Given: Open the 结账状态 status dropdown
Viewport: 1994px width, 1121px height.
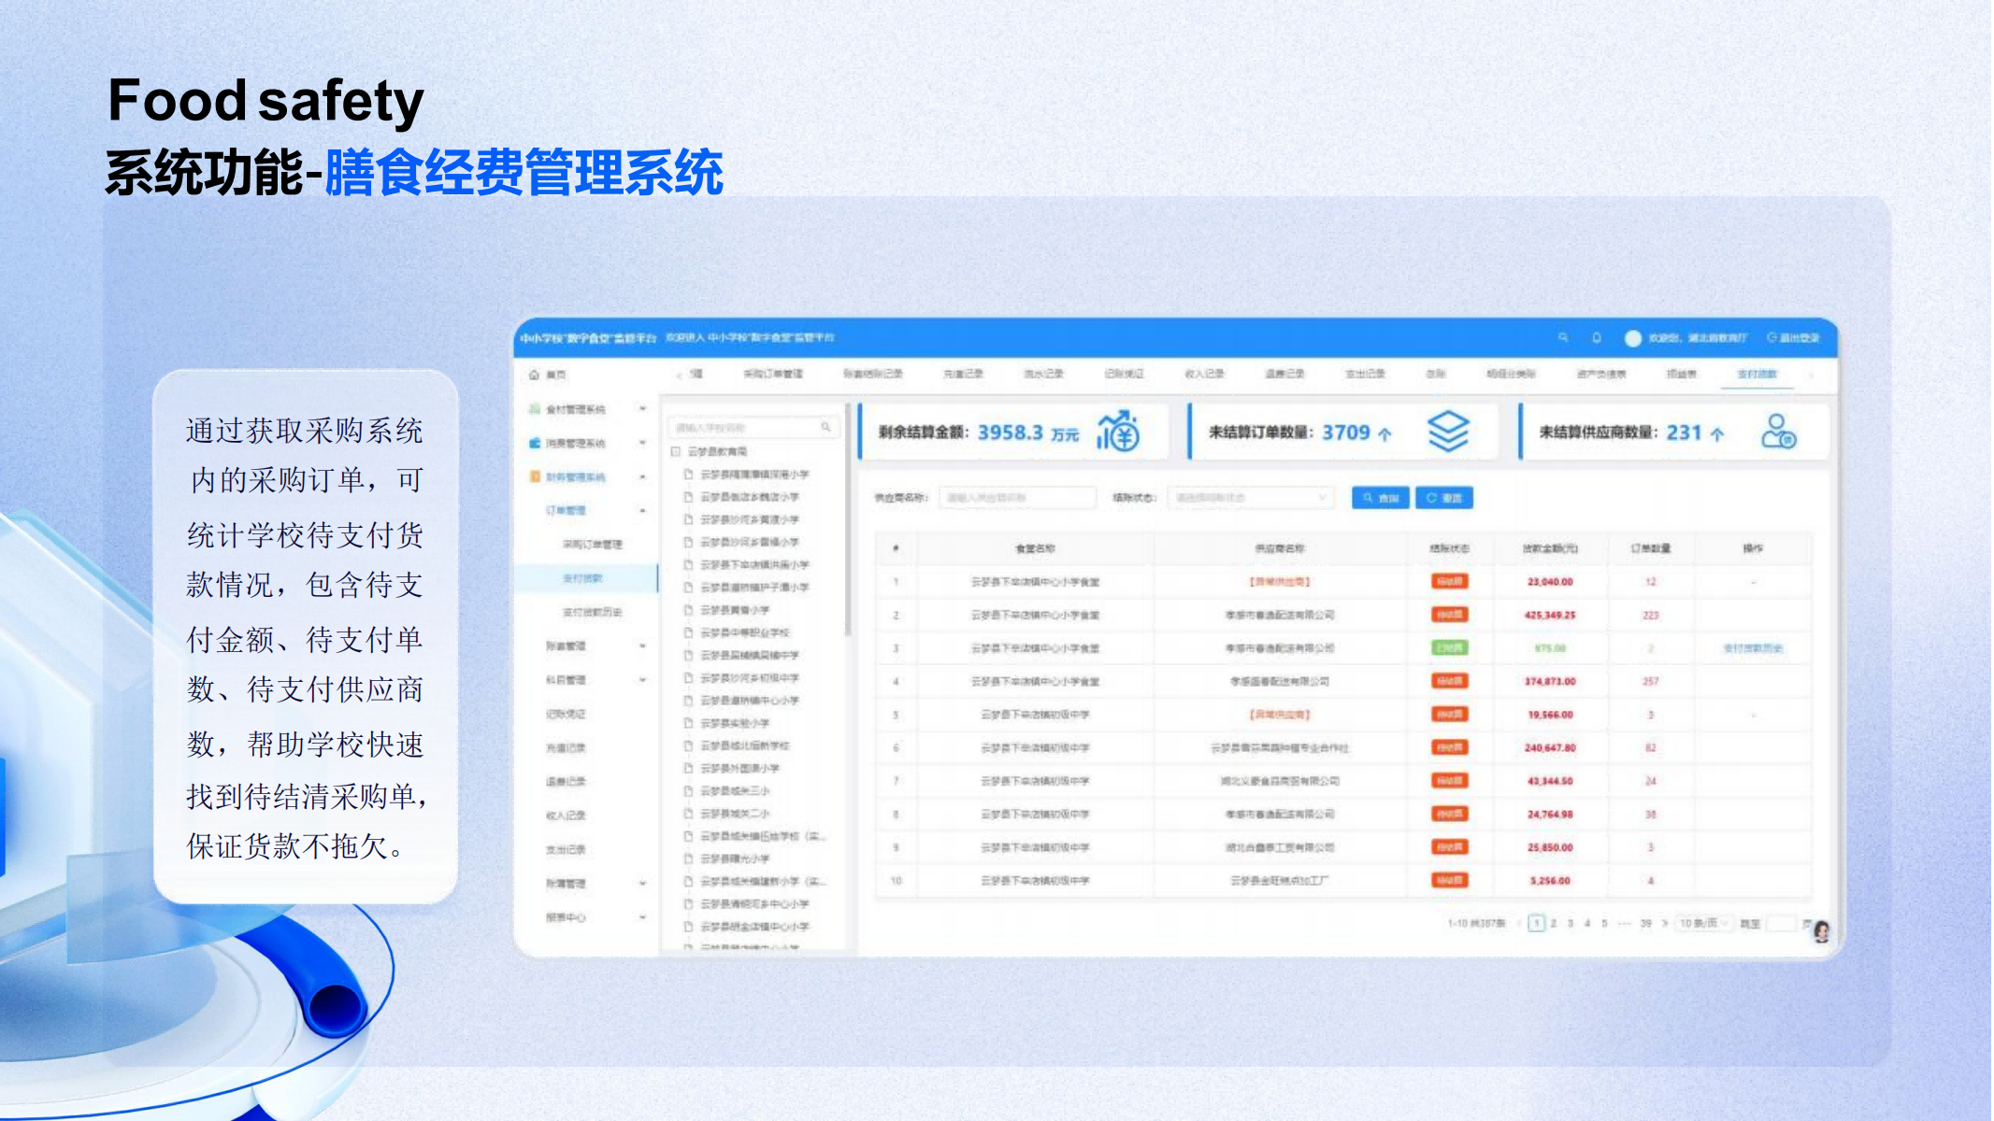Looking at the screenshot, I should [x=1249, y=498].
